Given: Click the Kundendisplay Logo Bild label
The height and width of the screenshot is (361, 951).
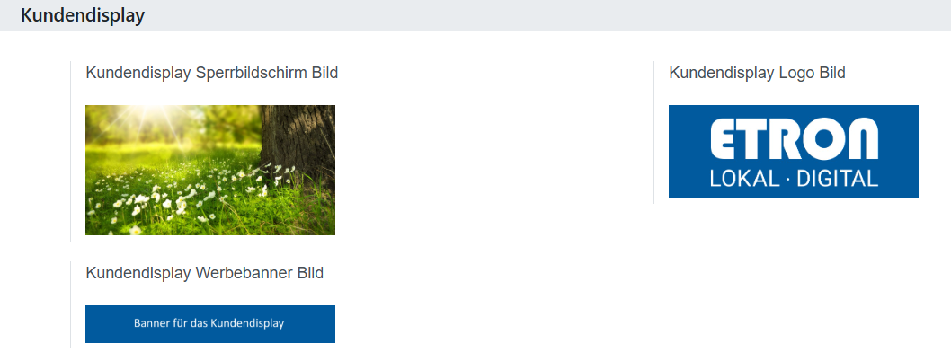Looking at the screenshot, I should click(757, 73).
